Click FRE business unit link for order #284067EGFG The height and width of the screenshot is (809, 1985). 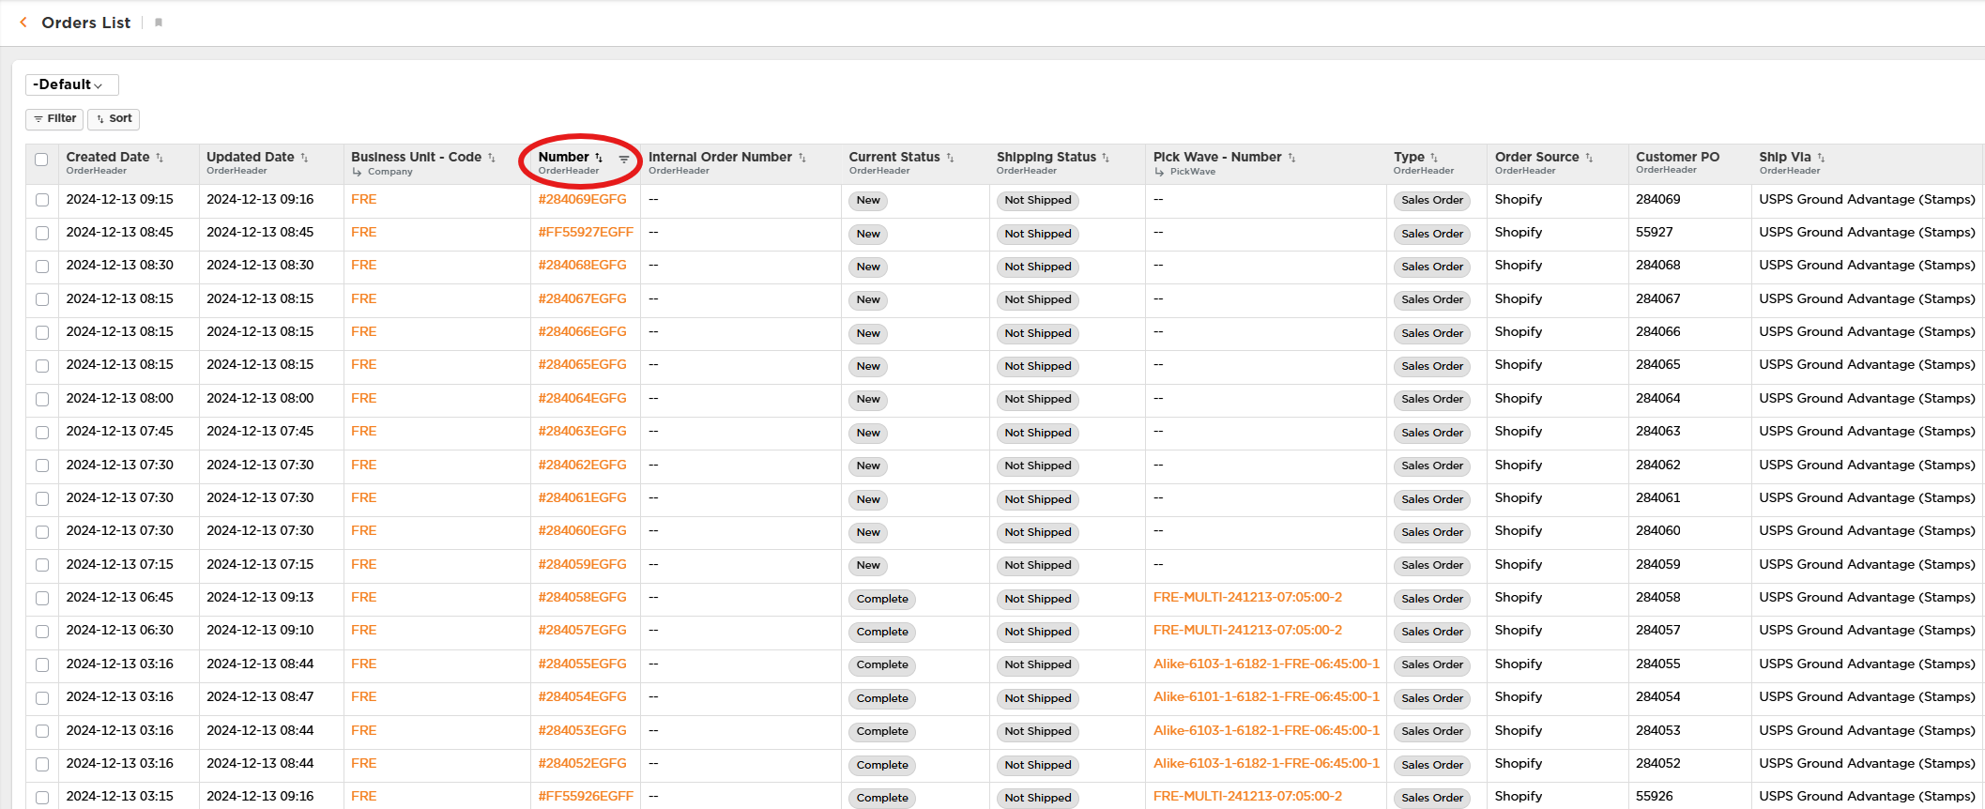(x=363, y=299)
